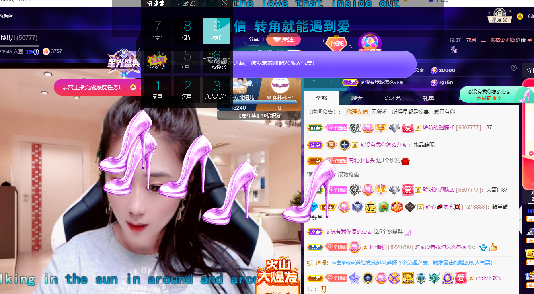
Task: Expand right sidebar with arrow handle
Action: tap(520, 219)
